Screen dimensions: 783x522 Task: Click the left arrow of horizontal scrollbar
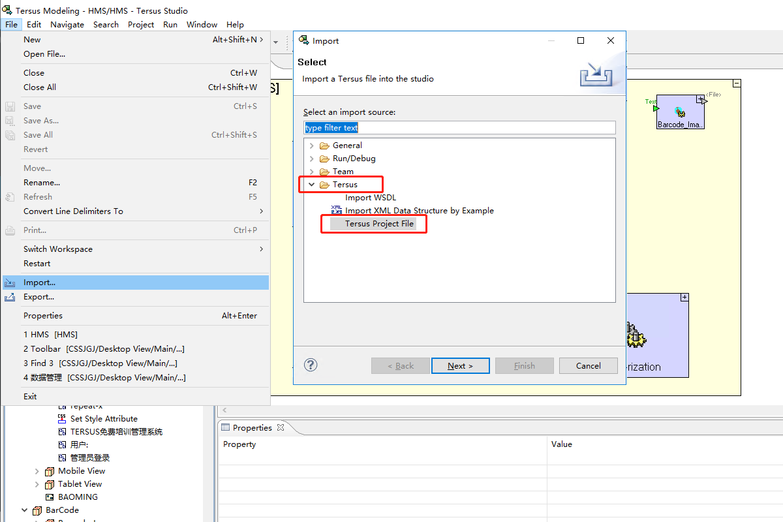pyautogui.click(x=225, y=410)
